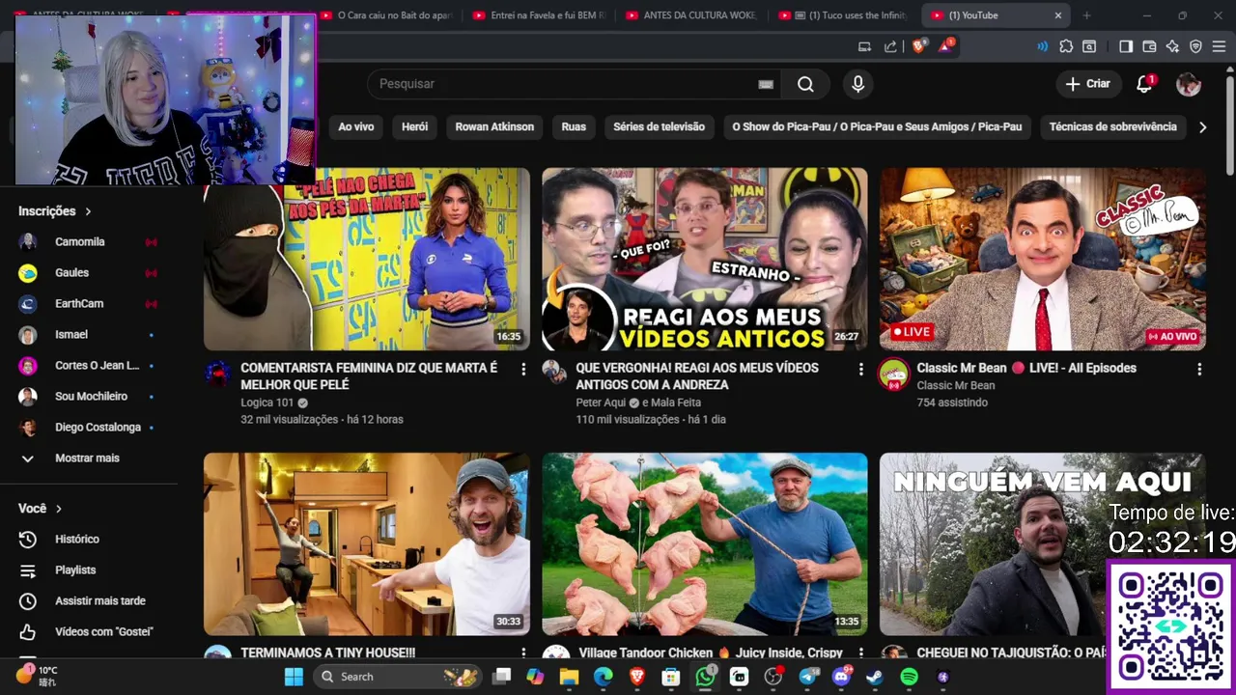Open options menu for Classic Mr Bean live
Viewport: 1236px width, 695px height.
click(1199, 369)
